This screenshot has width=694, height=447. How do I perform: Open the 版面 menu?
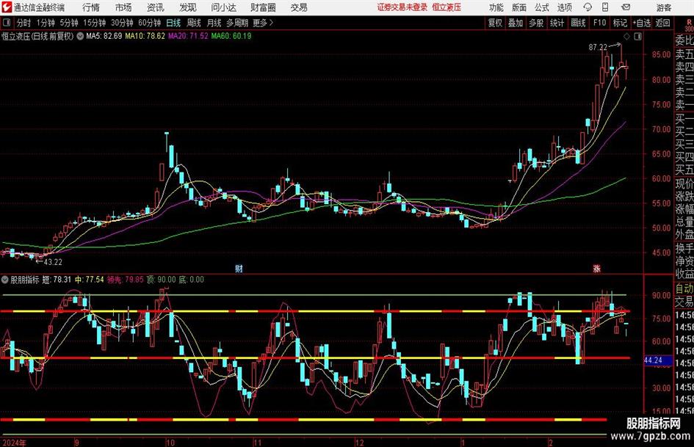pos(518,7)
